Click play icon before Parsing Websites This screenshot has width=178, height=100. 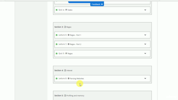(69, 78)
